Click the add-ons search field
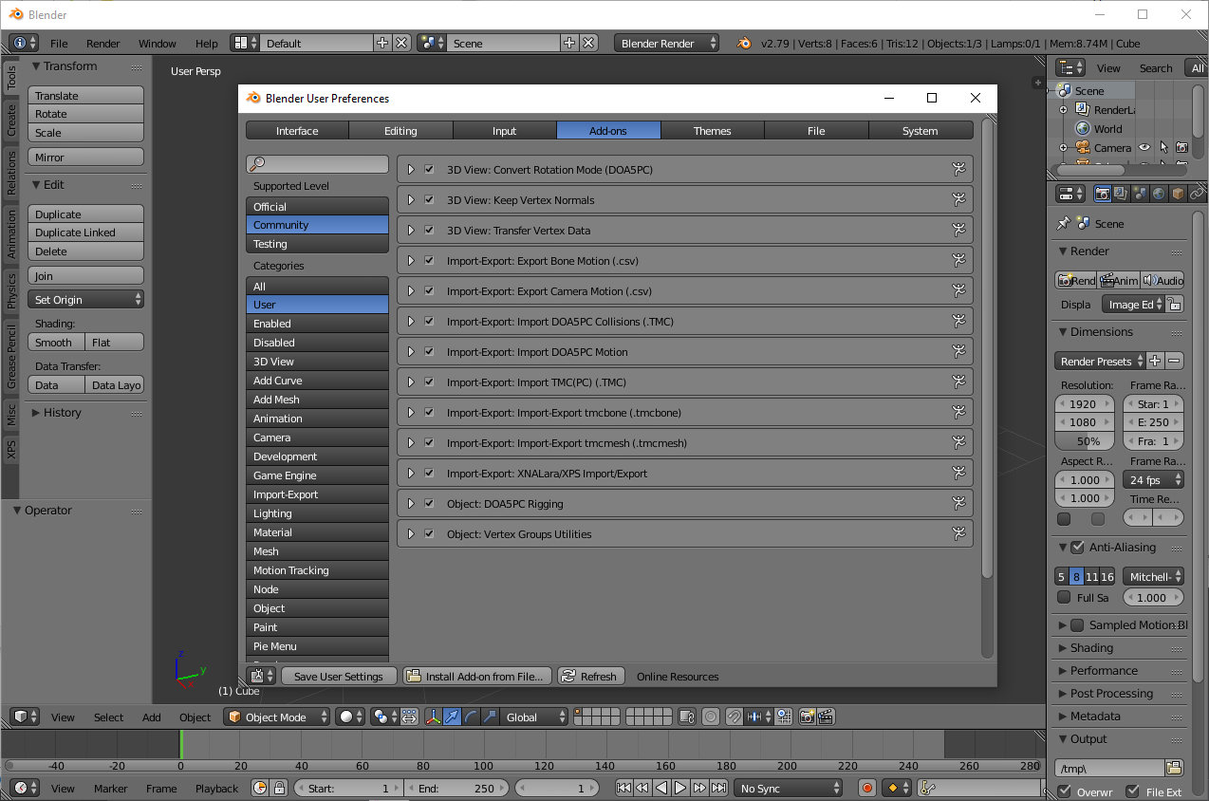 tap(317, 164)
